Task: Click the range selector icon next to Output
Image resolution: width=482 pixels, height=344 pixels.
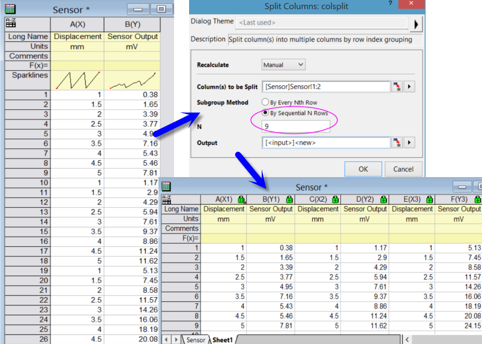Action: [x=397, y=142]
